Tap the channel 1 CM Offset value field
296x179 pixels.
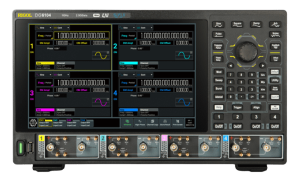pyautogui.click(x=100, y=43)
